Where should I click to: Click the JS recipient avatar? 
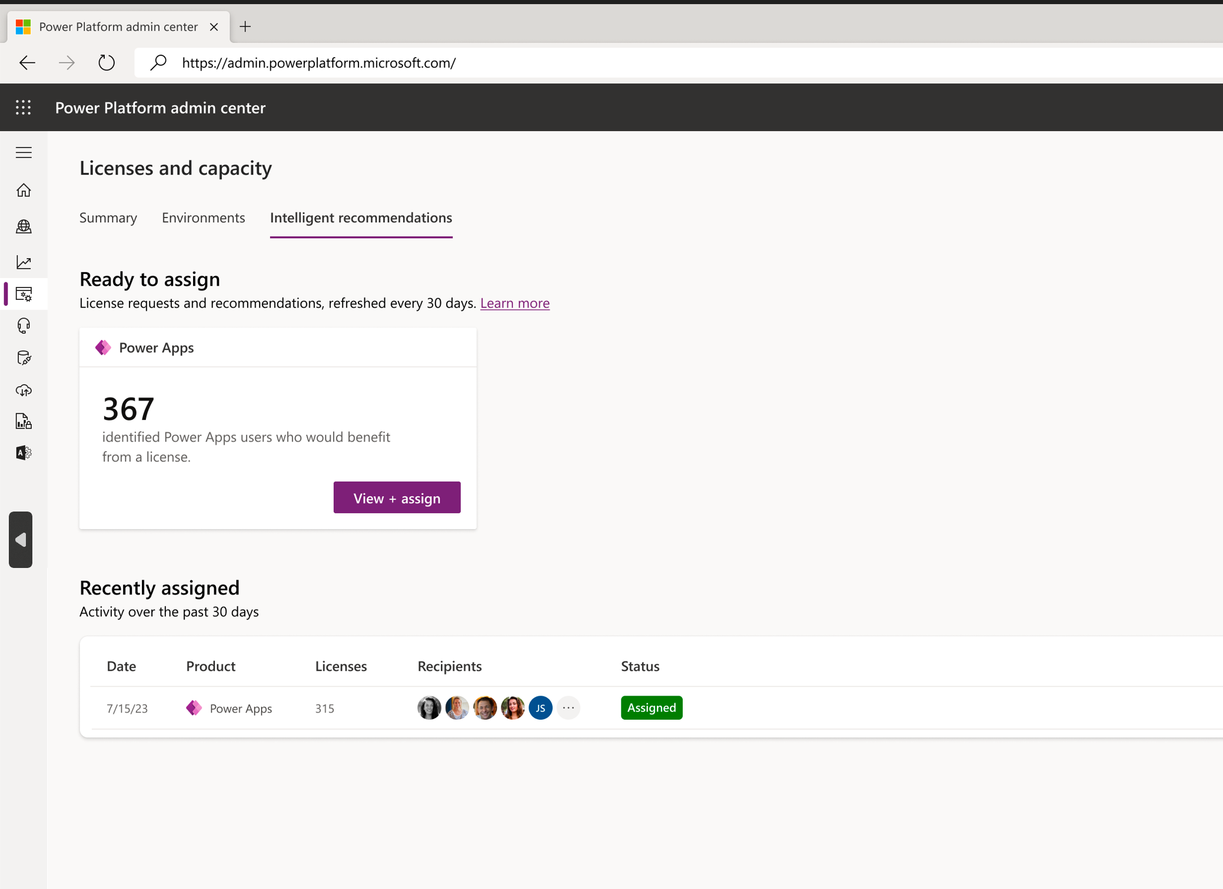coord(540,708)
